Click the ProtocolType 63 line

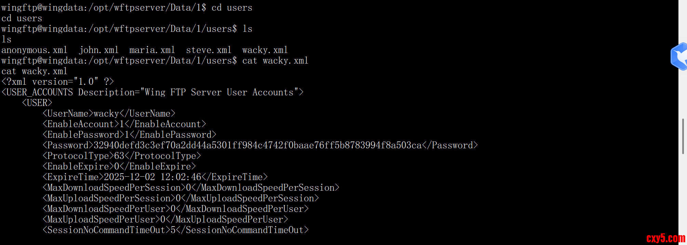click(122, 156)
